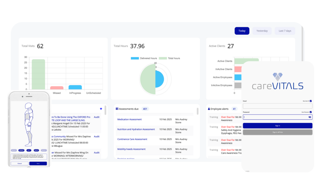
Task: Toggle the Save Password checkbox
Action: coord(311,112)
